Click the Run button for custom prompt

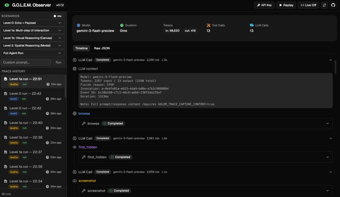tap(58, 62)
